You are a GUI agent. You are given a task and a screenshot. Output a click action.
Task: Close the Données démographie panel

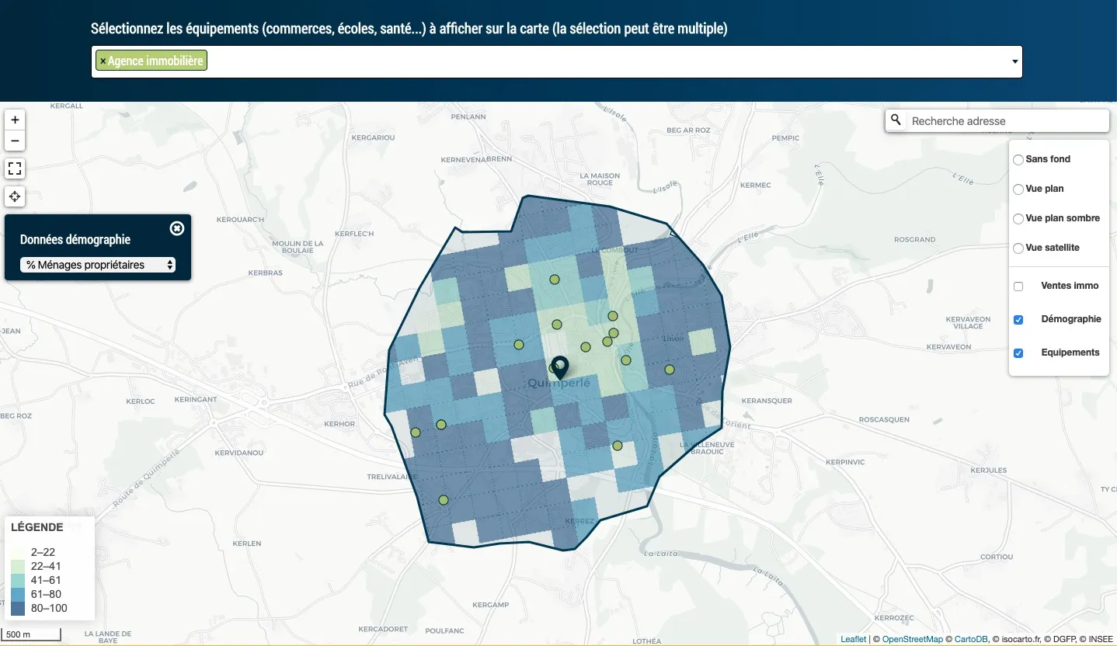click(x=176, y=227)
